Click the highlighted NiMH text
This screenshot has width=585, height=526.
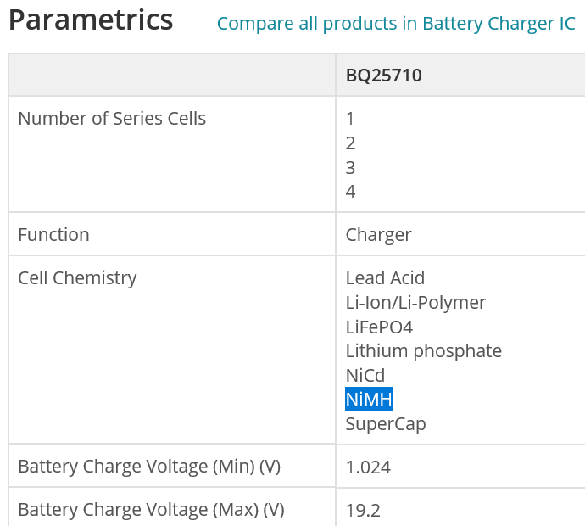369,400
